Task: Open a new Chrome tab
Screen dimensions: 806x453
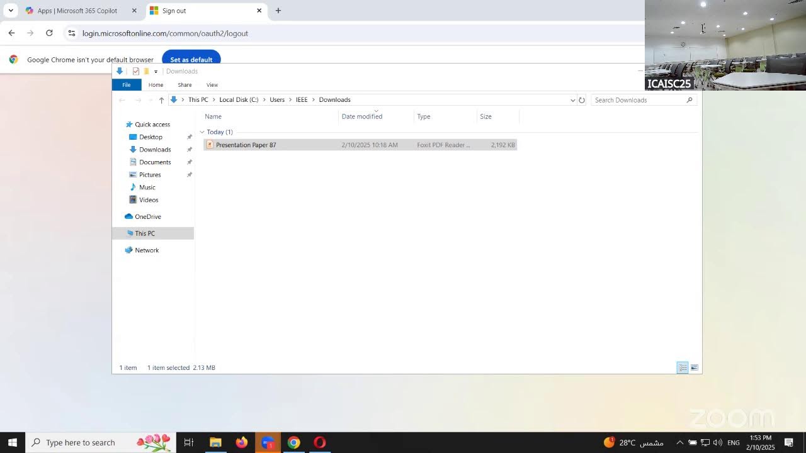Action: click(x=278, y=11)
